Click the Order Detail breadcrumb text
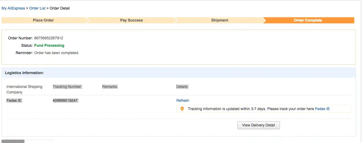The width and height of the screenshot is (362, 143). tap(60, 8)
